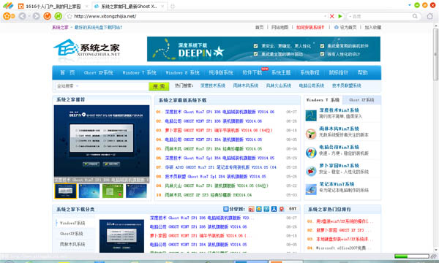Close the 1616个人门户 tab
This screenshot has height=263, width=439.
tap(86, 6)
